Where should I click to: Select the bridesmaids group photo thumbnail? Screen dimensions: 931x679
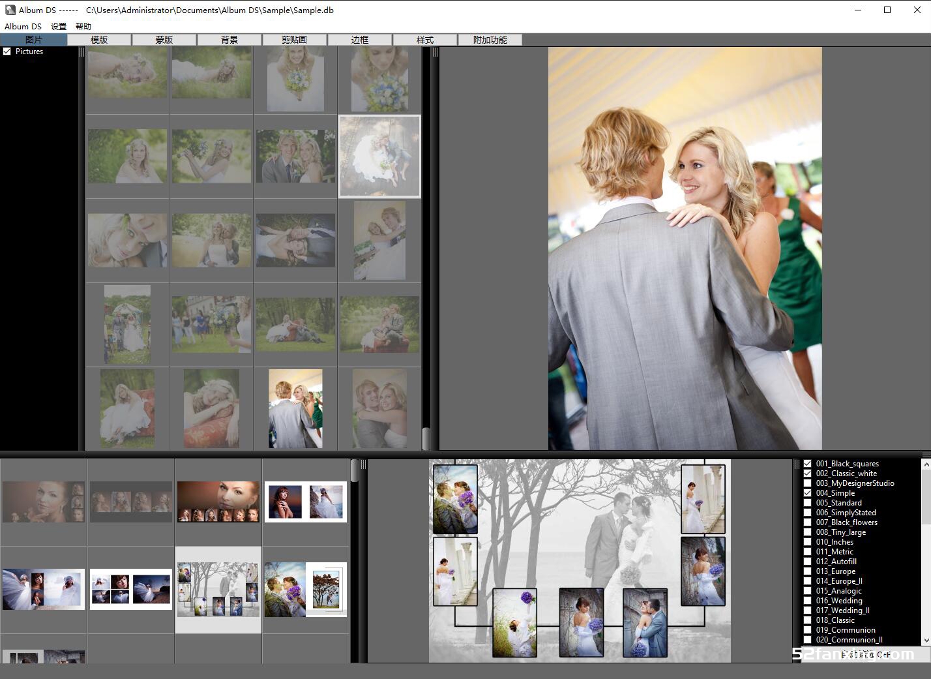tap(211, 324)
